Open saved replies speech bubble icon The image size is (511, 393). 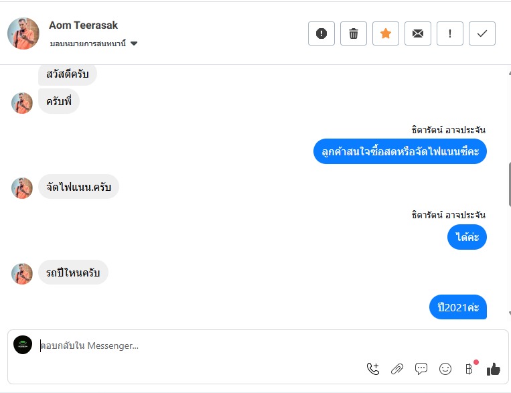(x=421, y=368)
